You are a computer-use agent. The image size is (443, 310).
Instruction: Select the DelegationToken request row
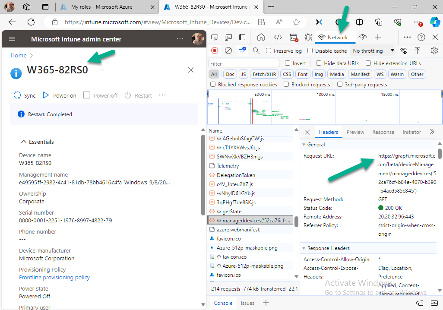250,175
